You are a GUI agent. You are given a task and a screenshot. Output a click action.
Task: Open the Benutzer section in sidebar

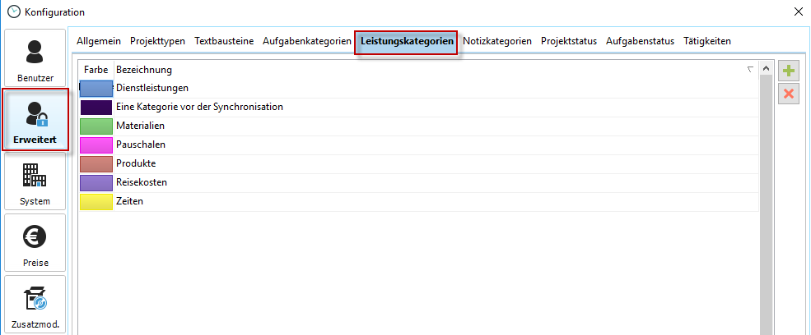35,58
